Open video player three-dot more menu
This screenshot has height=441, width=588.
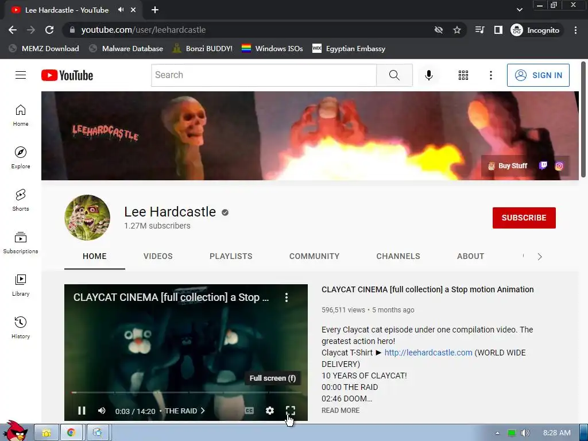pyautogui.click(x=287, y=297)
